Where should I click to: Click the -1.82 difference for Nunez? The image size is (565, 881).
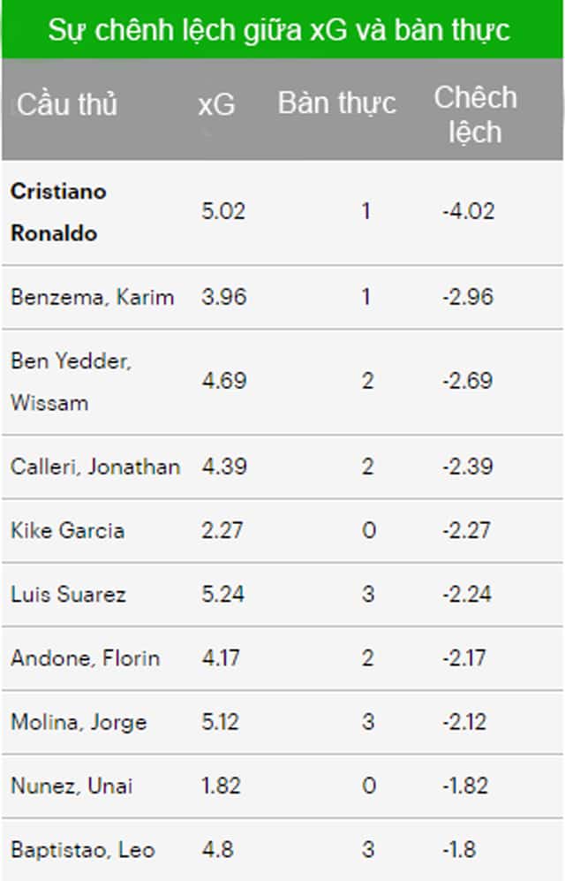click(465, 786)
